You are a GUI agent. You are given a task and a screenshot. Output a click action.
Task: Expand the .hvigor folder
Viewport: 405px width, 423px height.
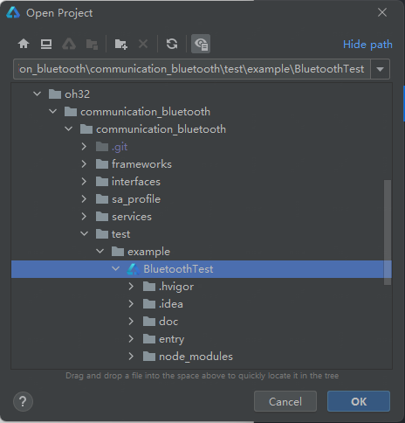pyautogui.click(x=131, y=287)
